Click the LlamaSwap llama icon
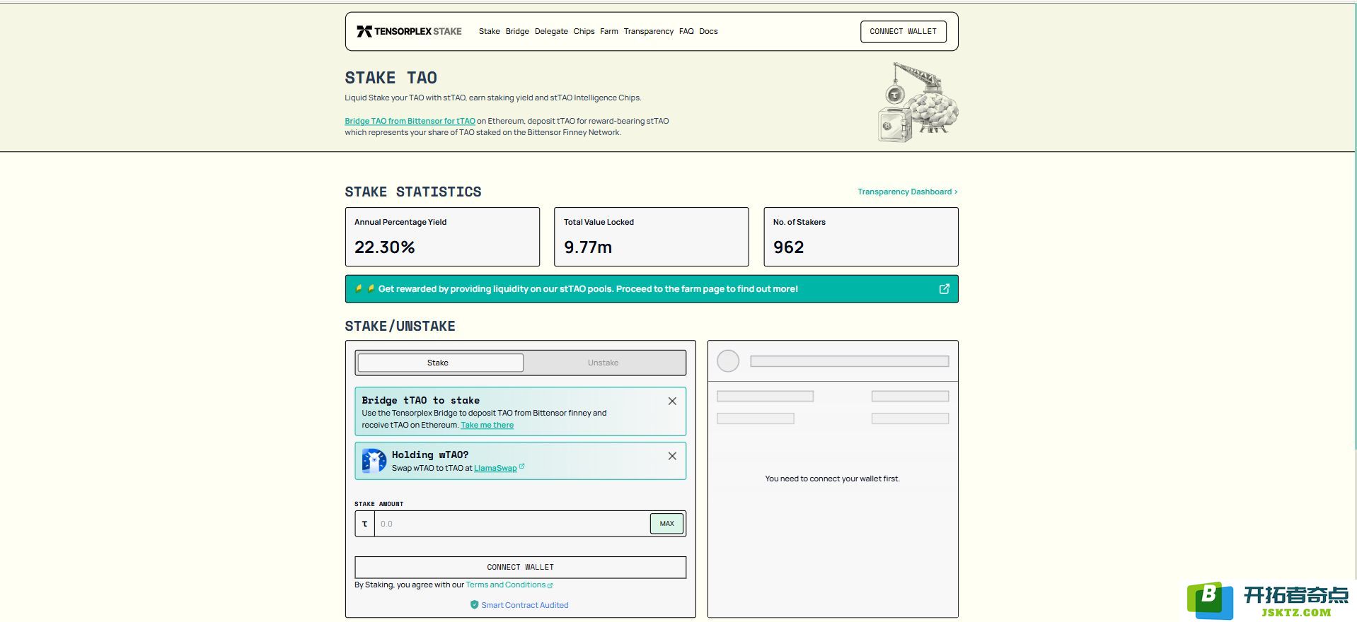The width and height of the screenshot is (1357, 622). pyautogui.click(x=374, y=460)
